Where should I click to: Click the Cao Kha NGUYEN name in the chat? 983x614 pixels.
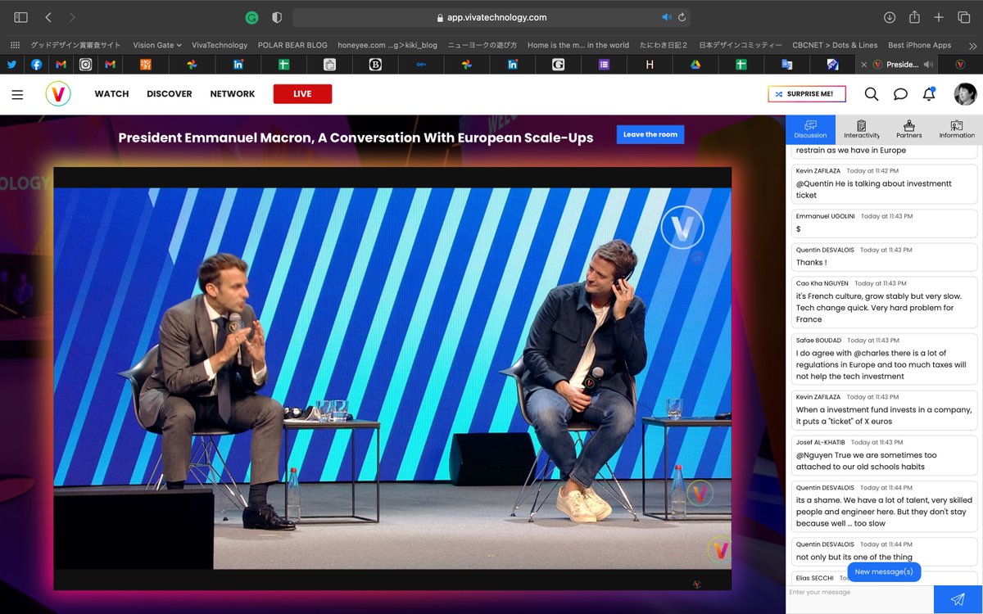[822, 283]
